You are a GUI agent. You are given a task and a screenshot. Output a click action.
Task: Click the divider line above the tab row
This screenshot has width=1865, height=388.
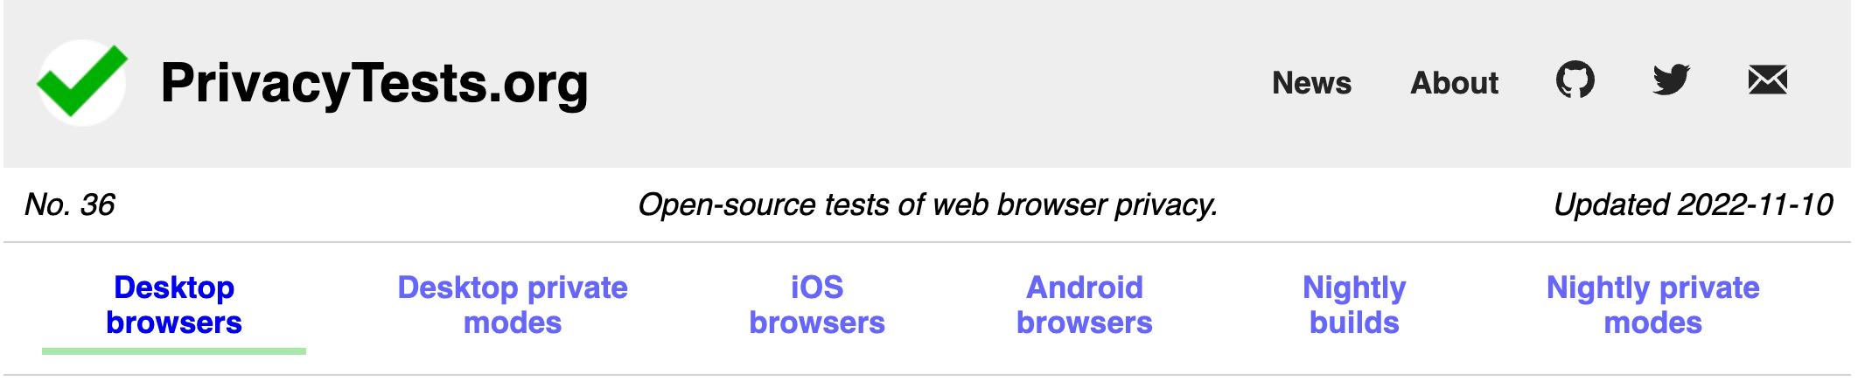(927, 242)
